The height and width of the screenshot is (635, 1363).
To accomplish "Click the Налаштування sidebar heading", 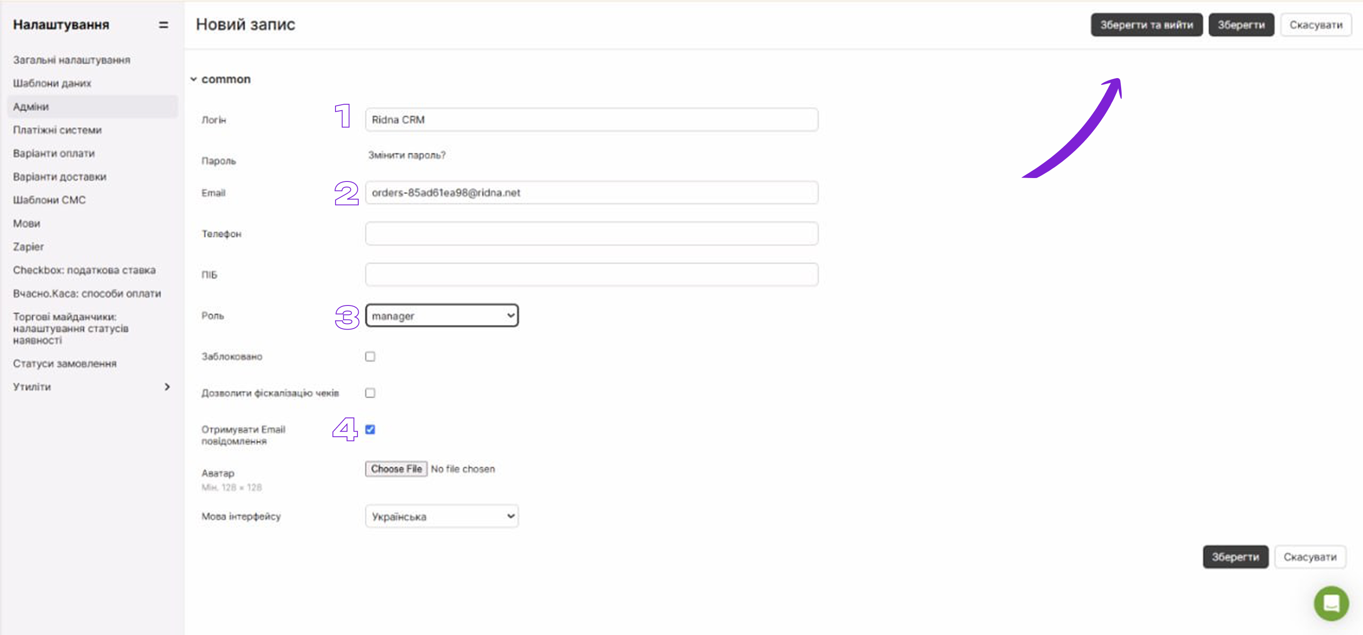I will 61,25.
